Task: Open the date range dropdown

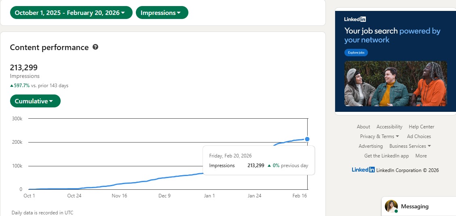Action: point(71,13)
